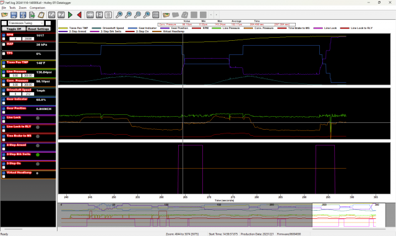Start log playback with the green arrow

pos(70,15)
